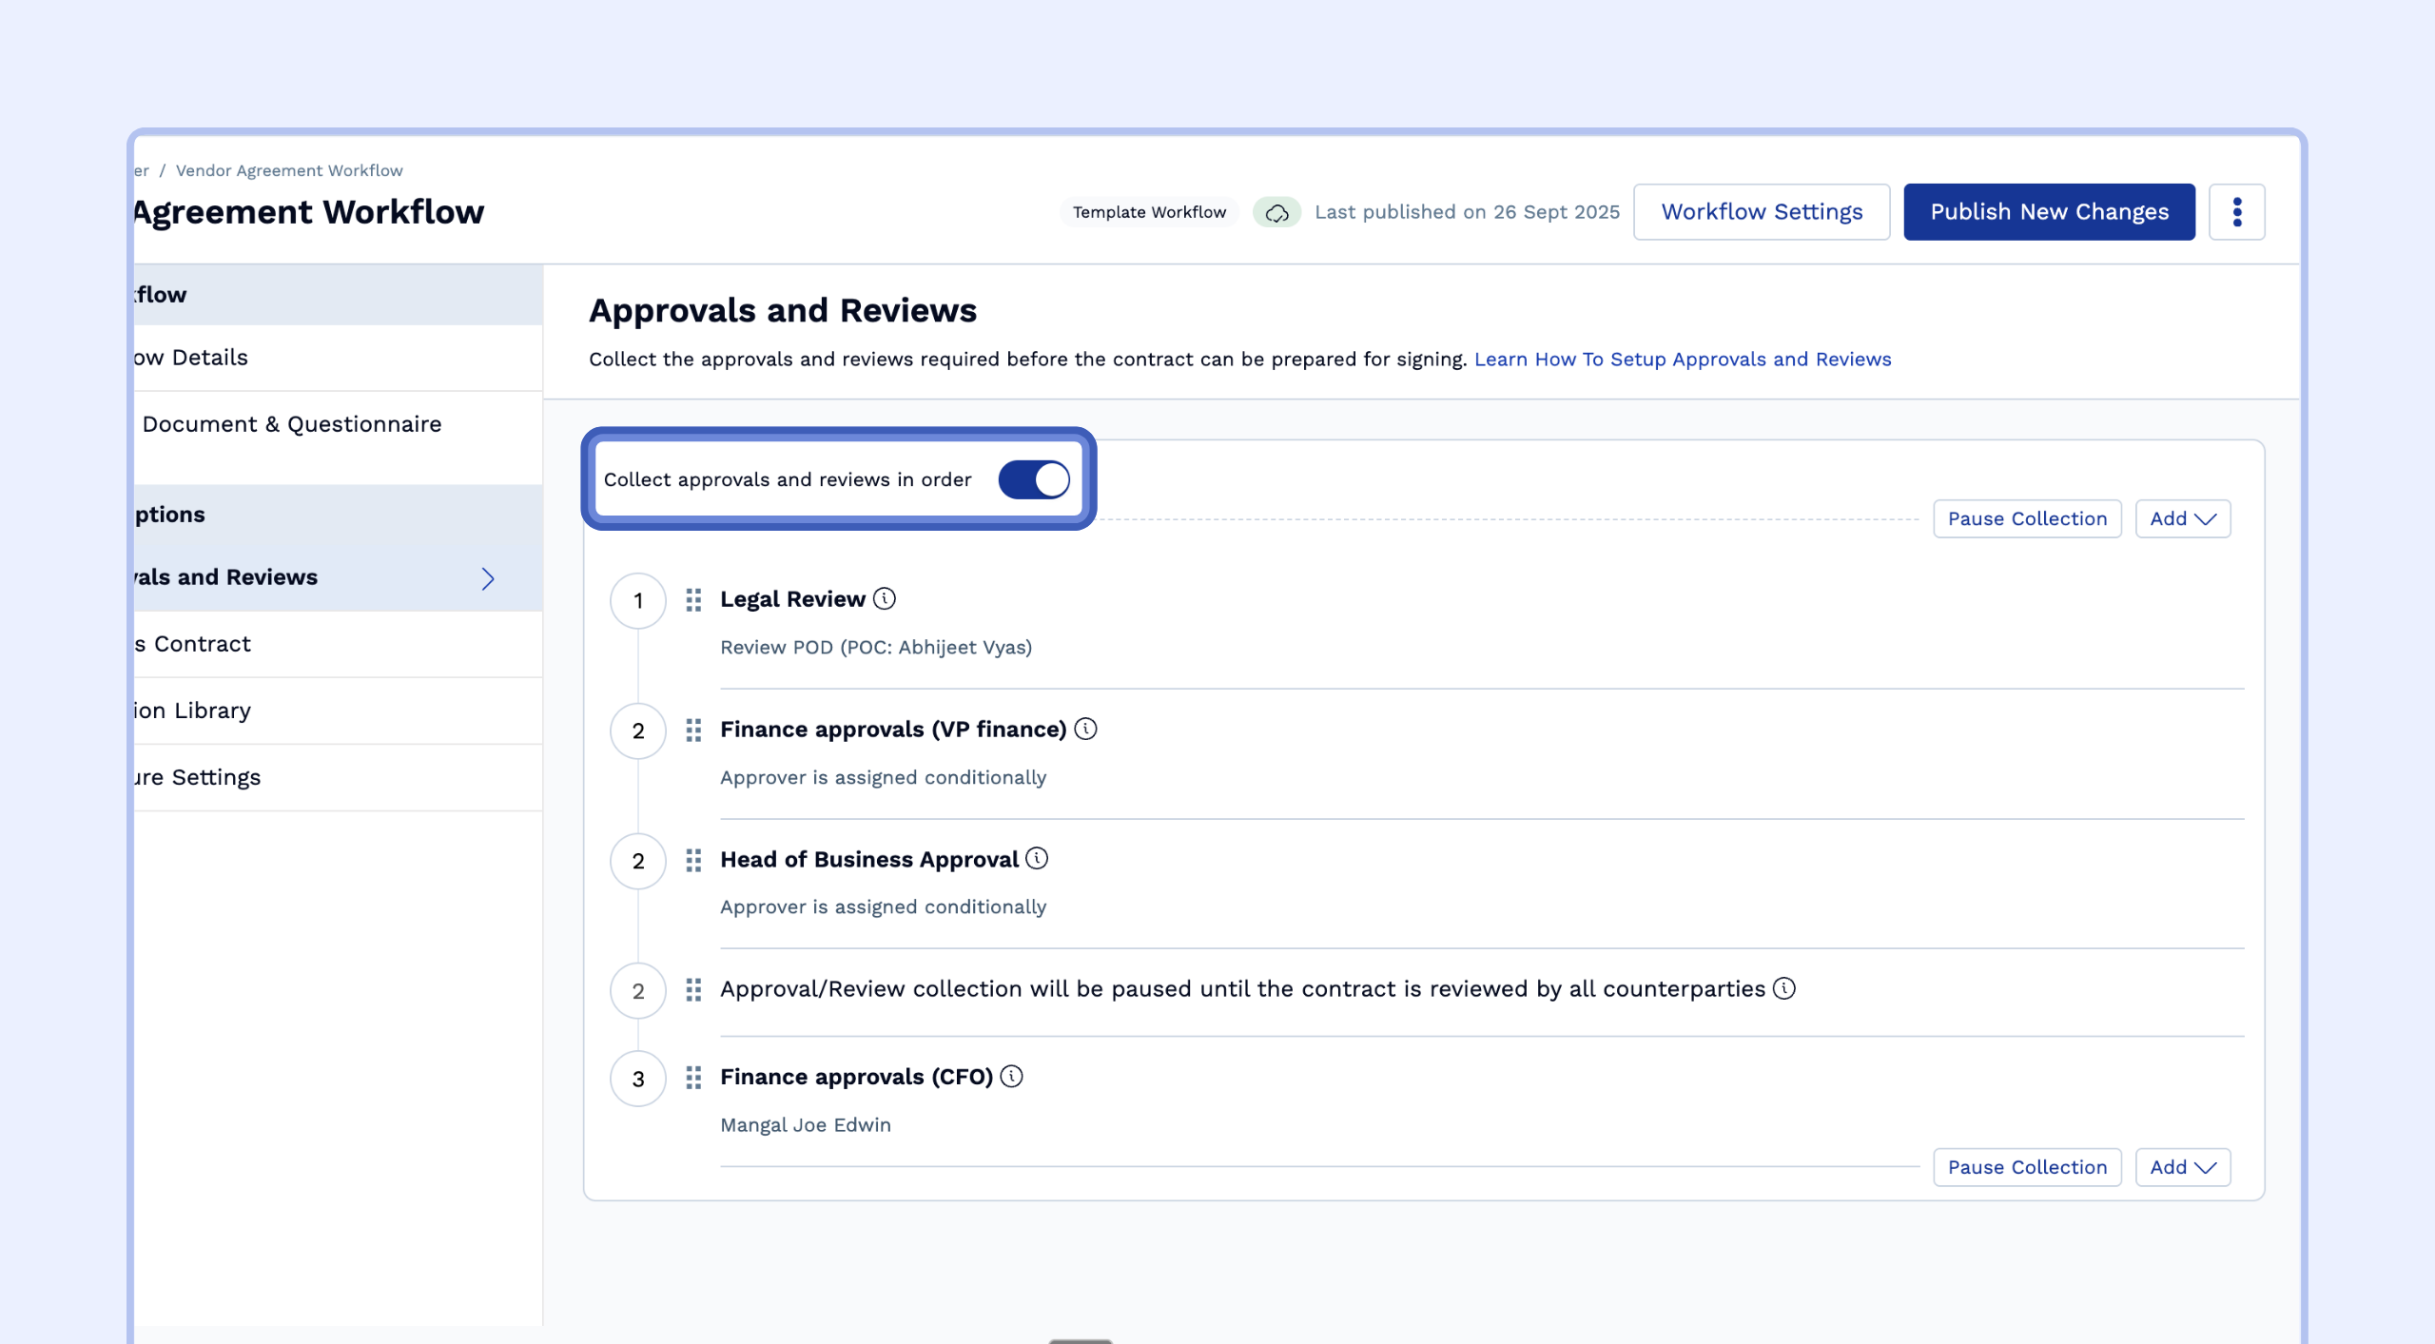Click chevron on Approvals and Reviews item

[488, 578]
